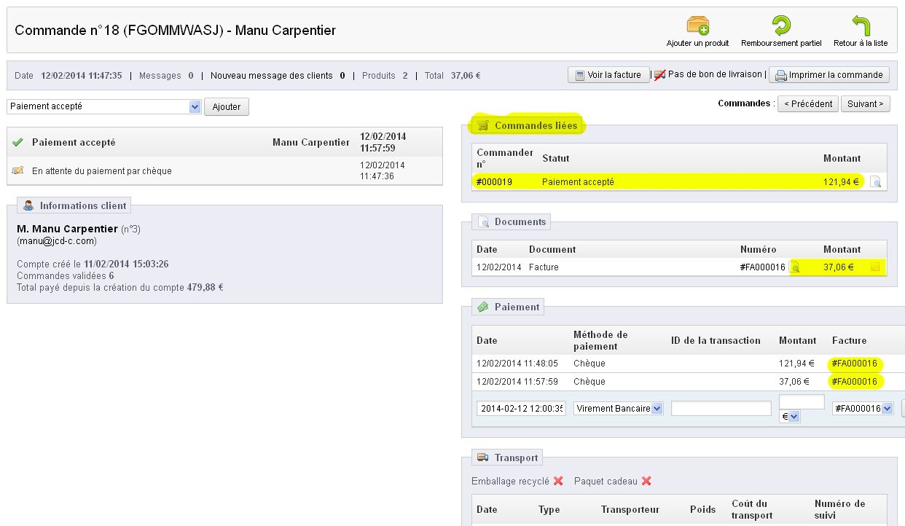The width and height of the screenshot is (905, 526).
Task: Open Remboursement partiel green arrow icon
Action: pyautogui.click(x=781, y=25)
